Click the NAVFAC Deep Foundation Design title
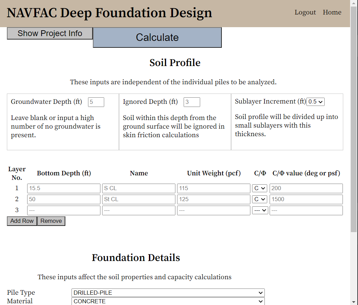This screenshot has width=358, height=305. tap(109, 13)
